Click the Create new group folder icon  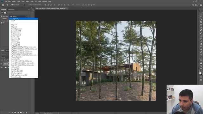click(x=21, y=113)
